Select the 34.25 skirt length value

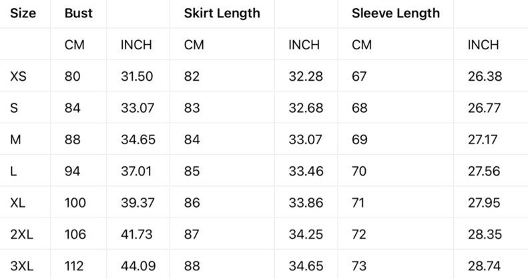pos(306,235)
